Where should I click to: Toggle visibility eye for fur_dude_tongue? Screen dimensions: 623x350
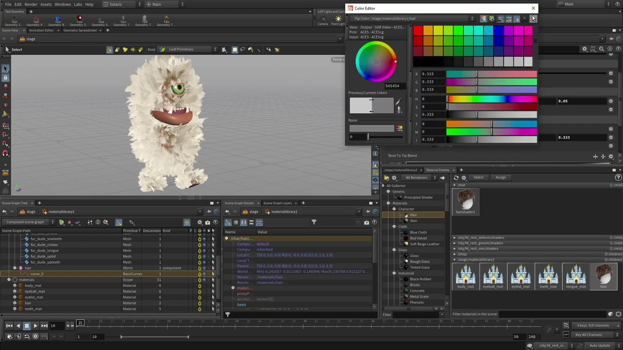point(204,250)
